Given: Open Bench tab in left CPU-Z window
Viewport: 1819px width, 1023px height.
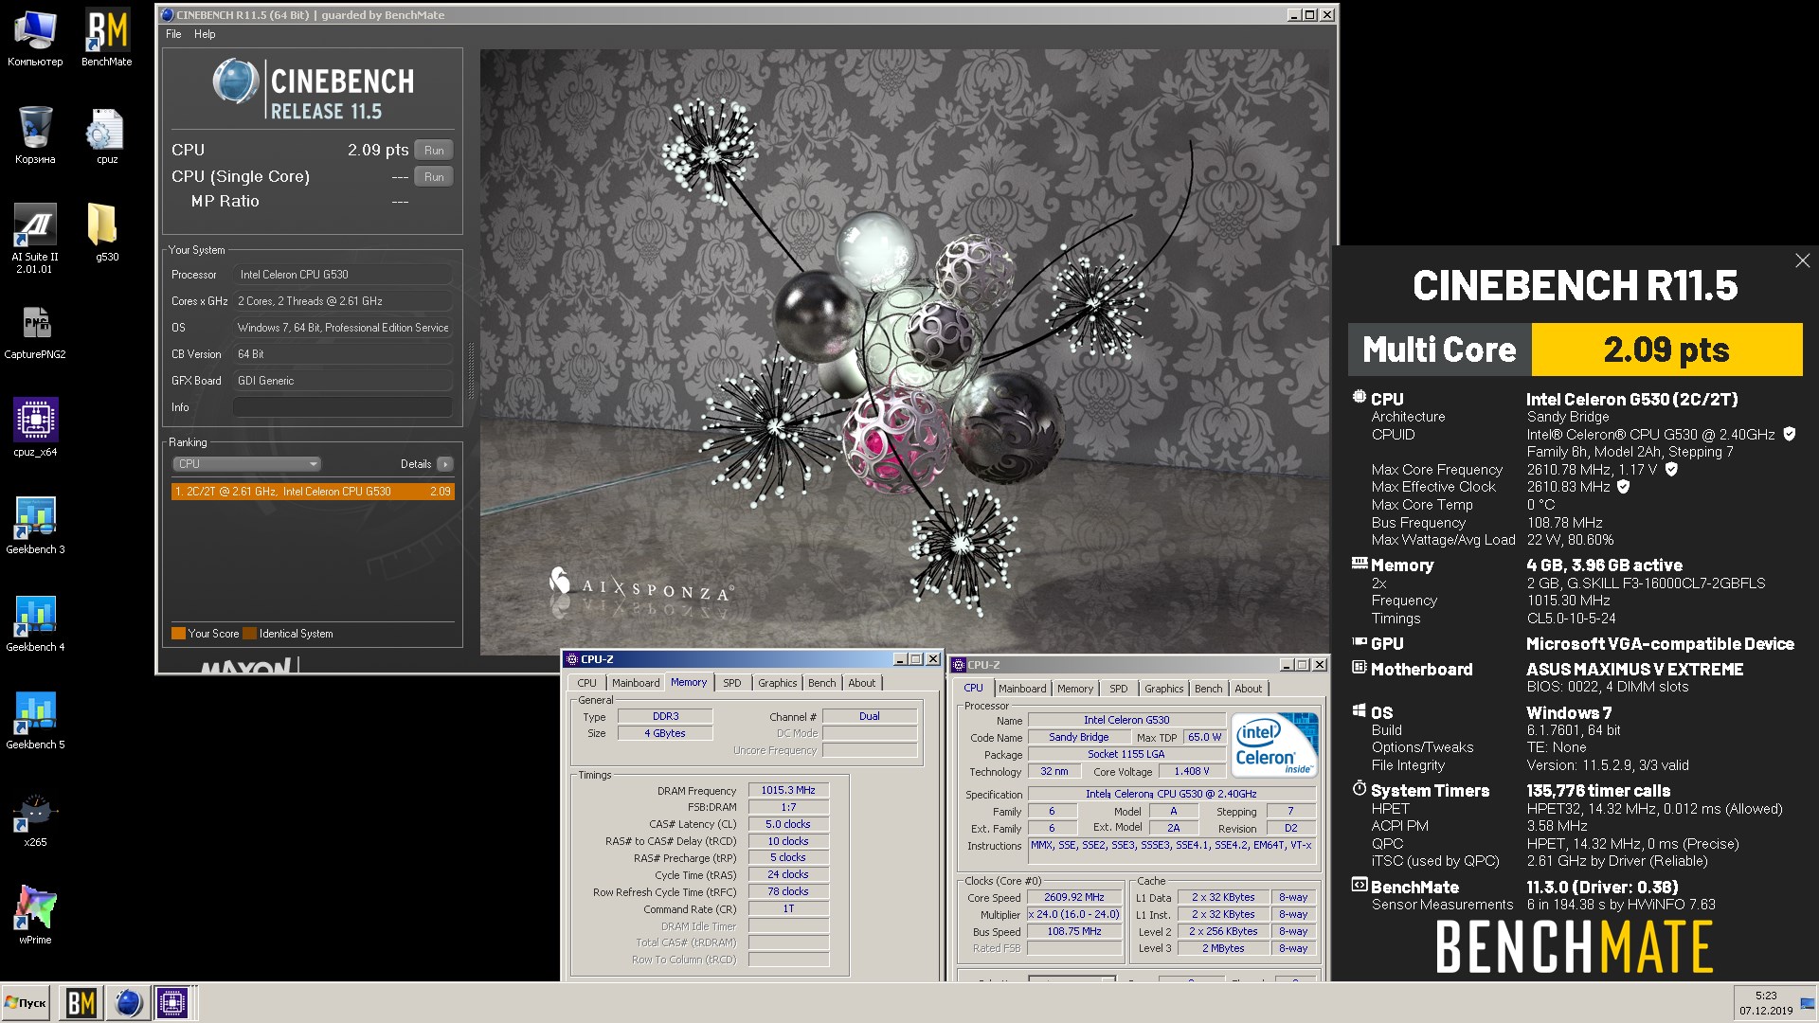Looking at the screenshot, I should pyautogui.click(x=822, y=683).
